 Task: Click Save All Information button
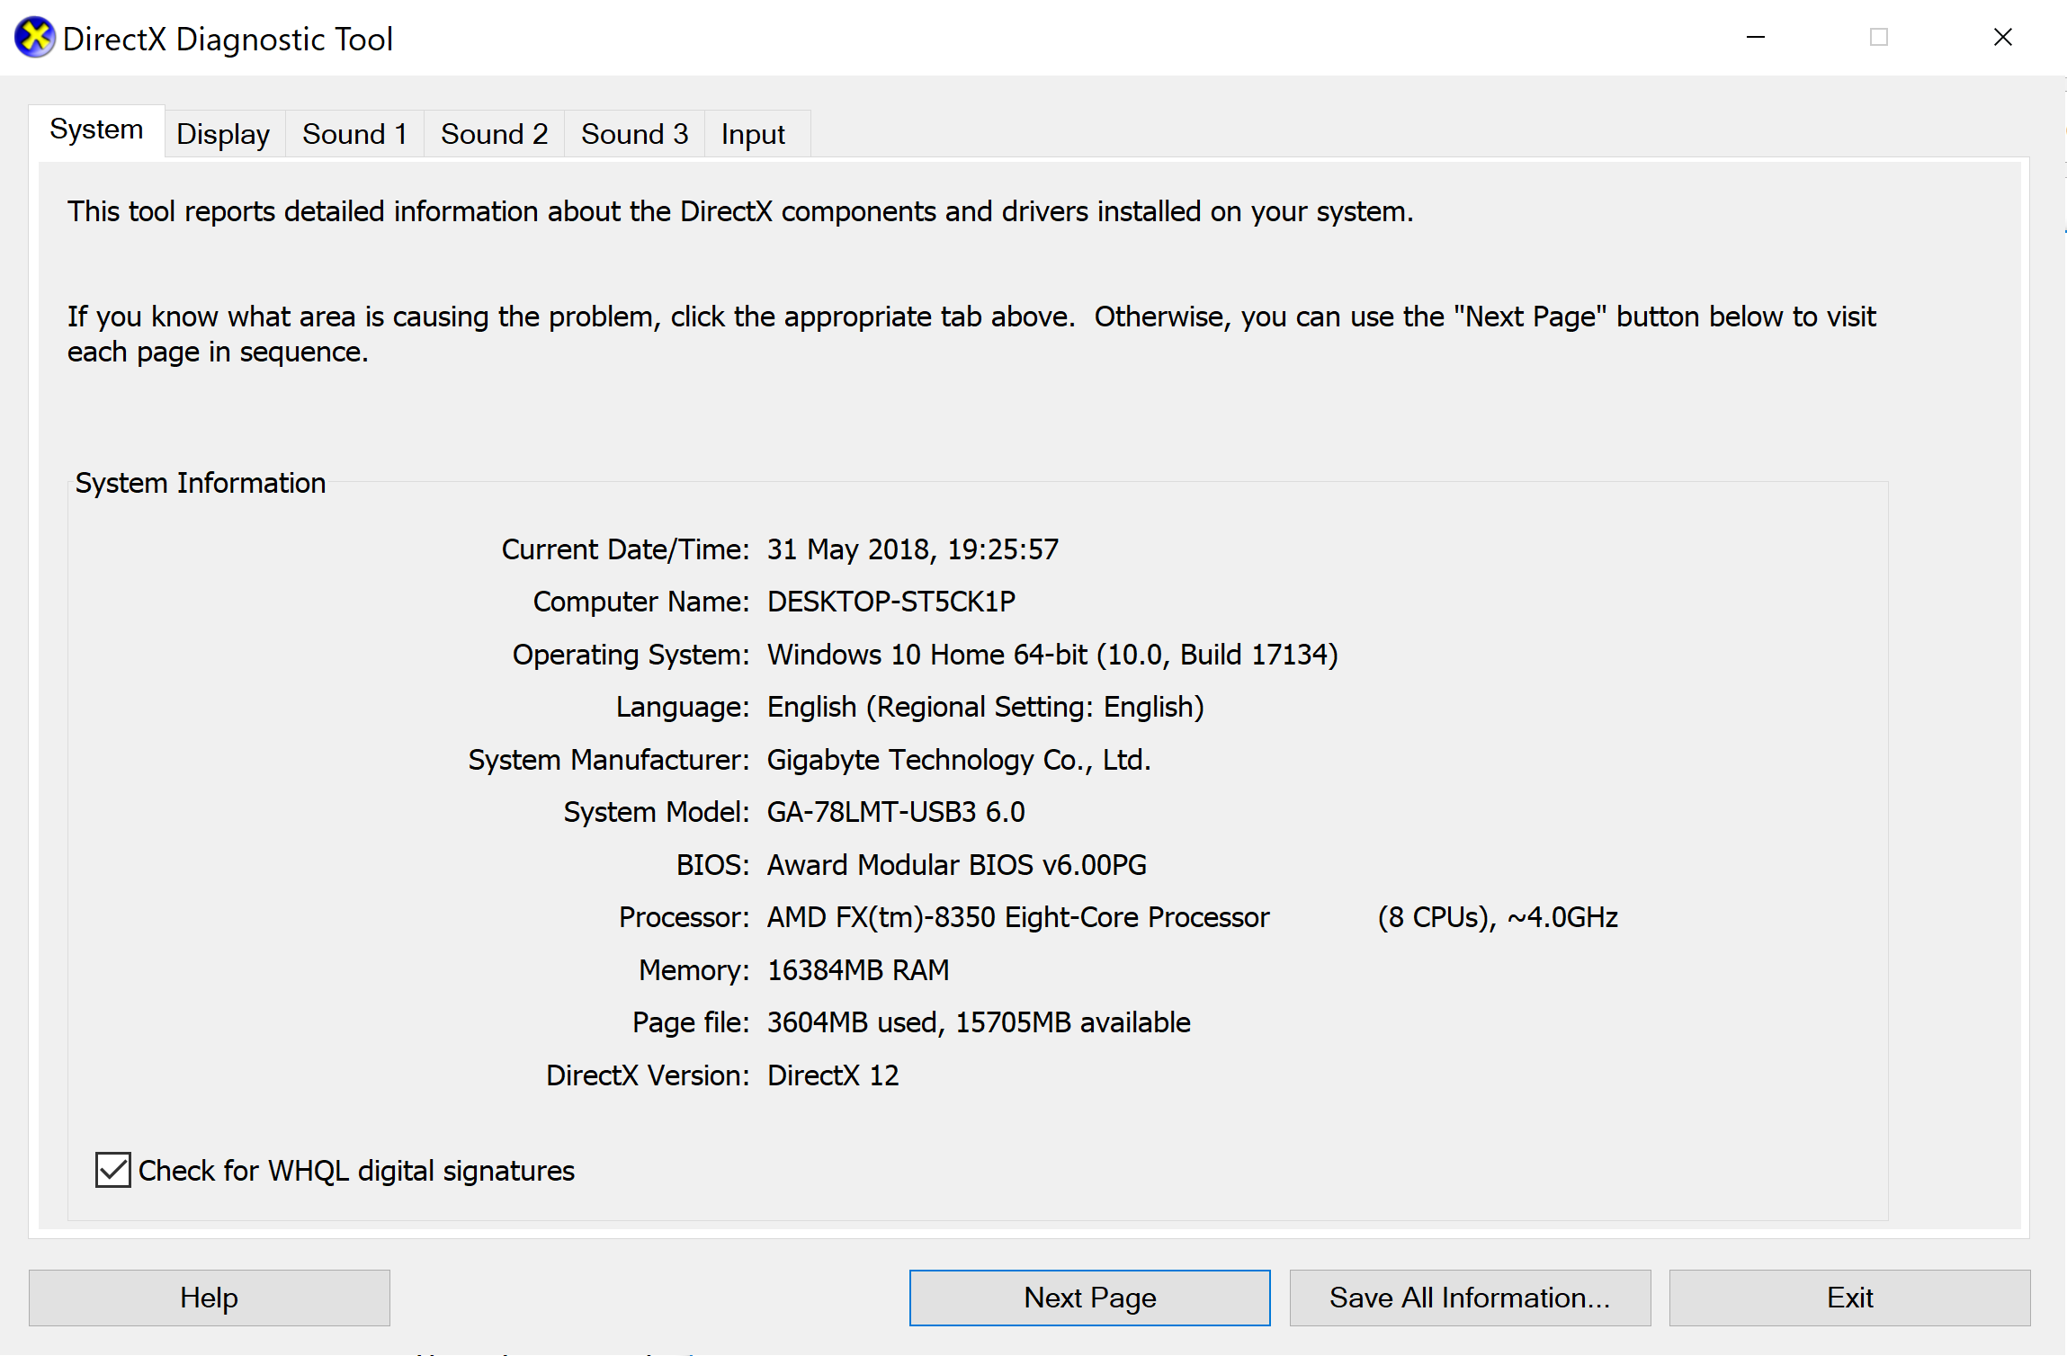pyautogui.click(x=1470, y=1297)
